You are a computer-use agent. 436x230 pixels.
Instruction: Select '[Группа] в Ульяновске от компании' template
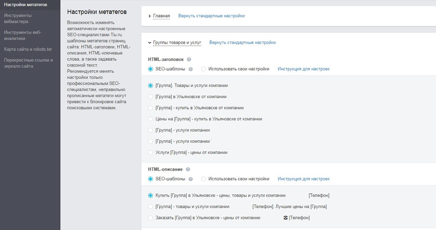[150, 96]
